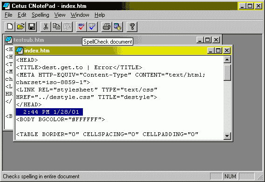
Task: Click the index.htm vertical scrollbar thumb
Action: point(227,72)
